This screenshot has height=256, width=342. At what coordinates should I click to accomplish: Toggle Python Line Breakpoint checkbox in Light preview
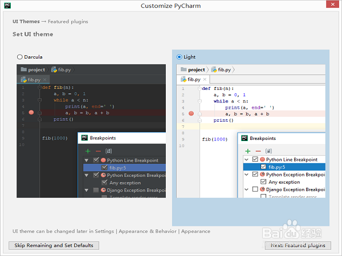pos(255,159)
